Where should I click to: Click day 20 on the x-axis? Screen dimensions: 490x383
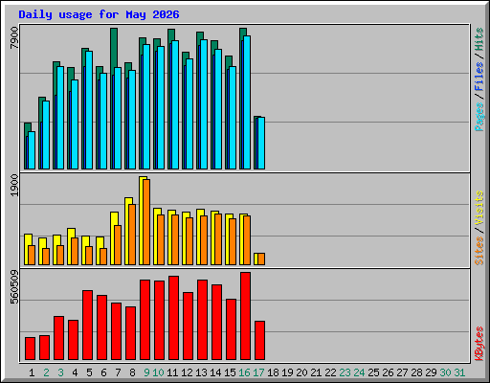coord(301,372)
